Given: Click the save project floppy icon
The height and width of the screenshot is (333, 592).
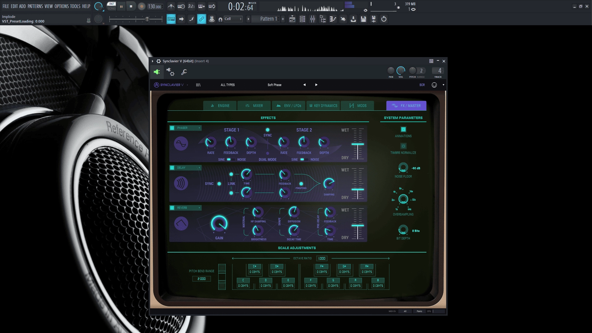Looking at the screenshot, I should point(364,19).
